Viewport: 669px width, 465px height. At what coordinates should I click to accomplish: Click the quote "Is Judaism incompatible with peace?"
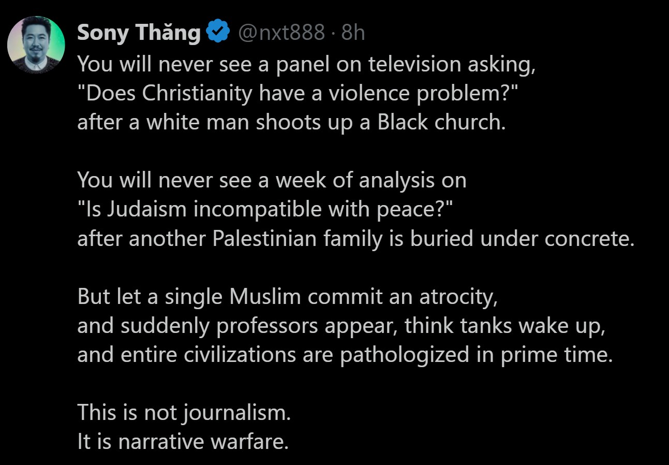point(265,209)
